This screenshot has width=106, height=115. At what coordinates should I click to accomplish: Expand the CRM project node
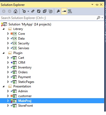(x=8, y=63)
